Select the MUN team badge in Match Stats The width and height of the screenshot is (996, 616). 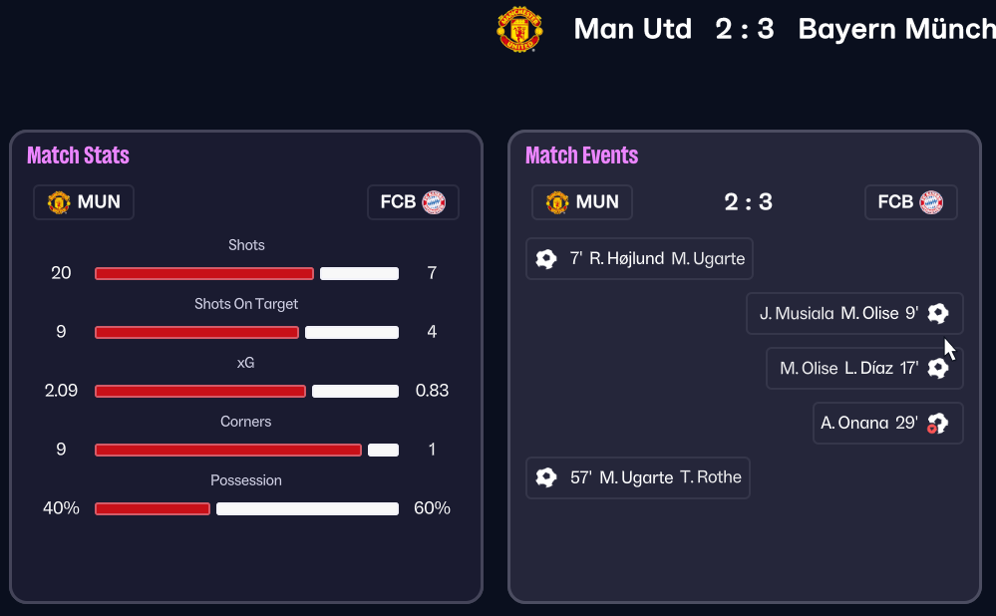point(84,202)
